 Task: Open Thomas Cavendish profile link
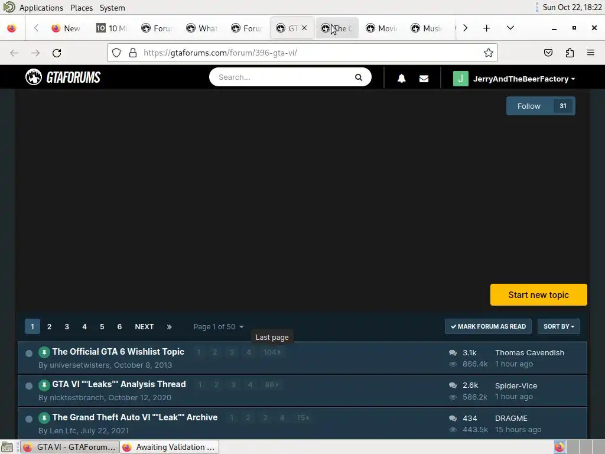click(x=529, y=353)
